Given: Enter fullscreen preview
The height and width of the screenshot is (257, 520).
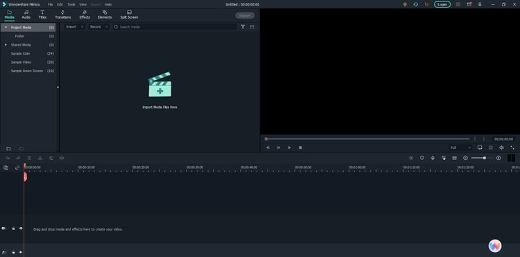Looking at the screenshot, I should tap(512, 148).
